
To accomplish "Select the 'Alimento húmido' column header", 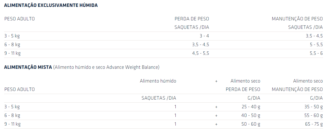I will click(x=158, y=81).
